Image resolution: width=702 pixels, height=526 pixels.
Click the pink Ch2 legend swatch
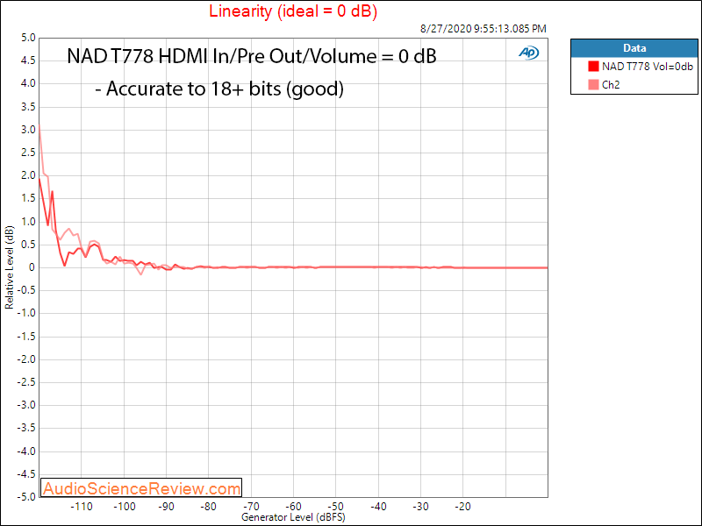click(x=593, y=84)
